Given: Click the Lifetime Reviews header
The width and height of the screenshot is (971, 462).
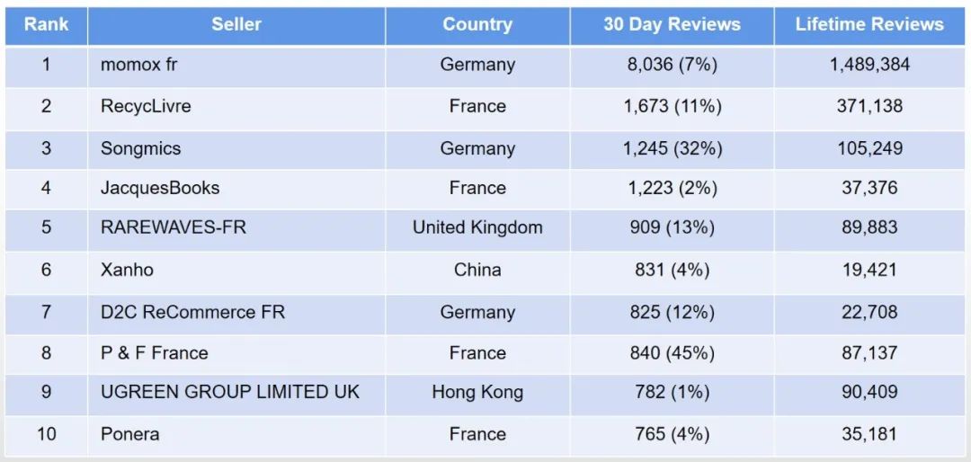Looking at the screenshot, I should [x=869, y=24].
